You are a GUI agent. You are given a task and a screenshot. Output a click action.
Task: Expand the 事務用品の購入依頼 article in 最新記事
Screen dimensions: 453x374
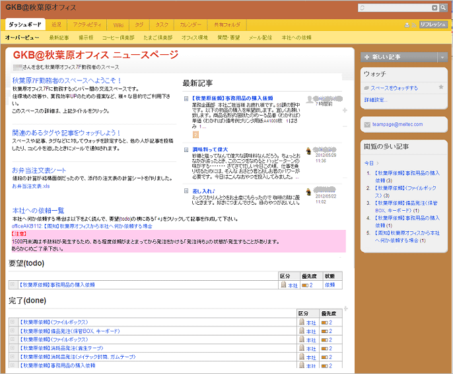click(x=186, y=99)
